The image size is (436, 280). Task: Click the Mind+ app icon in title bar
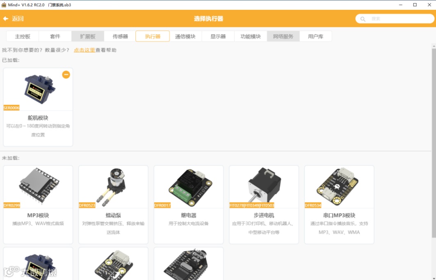[x=4, y=5]
